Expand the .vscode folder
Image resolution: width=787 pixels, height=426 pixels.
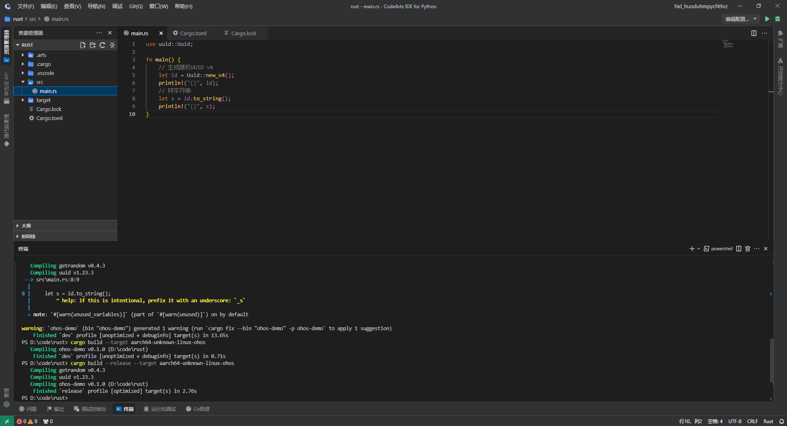[x=23, y=73]
